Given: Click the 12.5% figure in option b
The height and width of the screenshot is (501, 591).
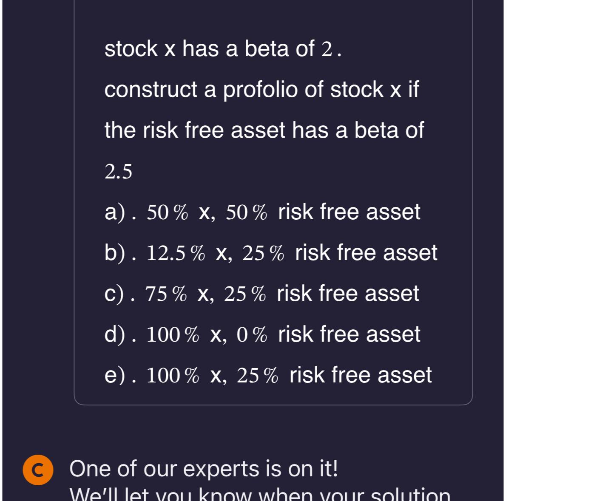Looking at the screenshot, I should pyautogui.click(x=176, y=253).
